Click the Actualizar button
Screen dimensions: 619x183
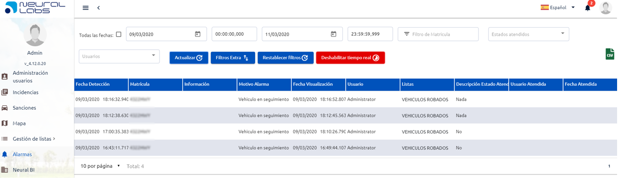point(189,58)
